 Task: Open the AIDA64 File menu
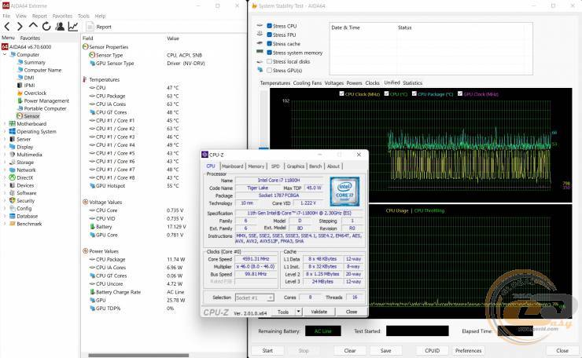[6, 16]
